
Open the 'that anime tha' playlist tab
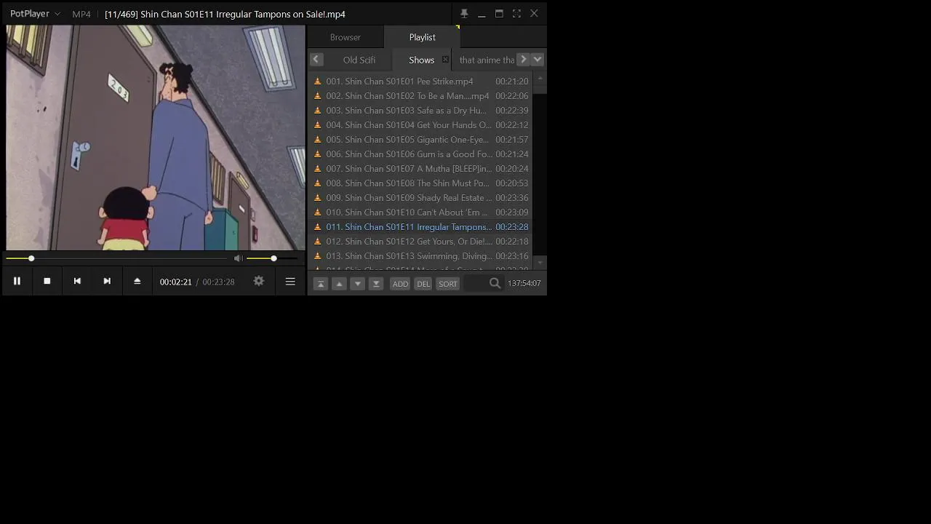click(x=487, y=60)
